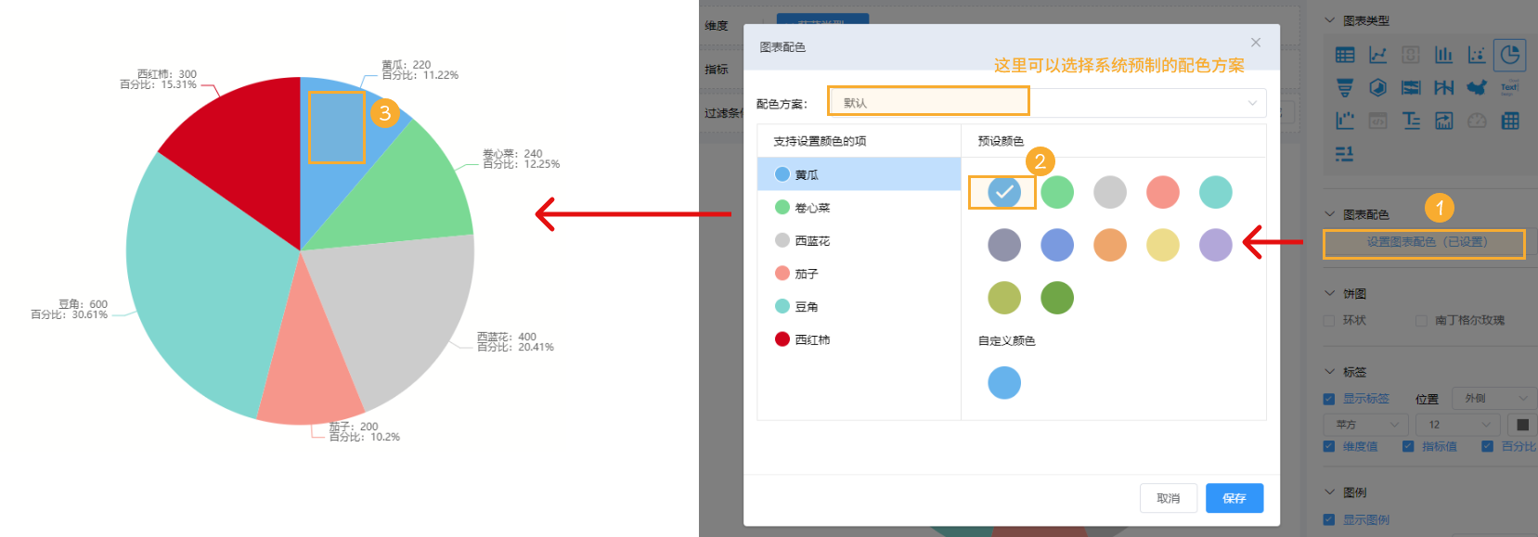Toggle the 环状 checkbox
Image resolution: width=1538 pixels, height=537 pixels.
(1328, 321)
